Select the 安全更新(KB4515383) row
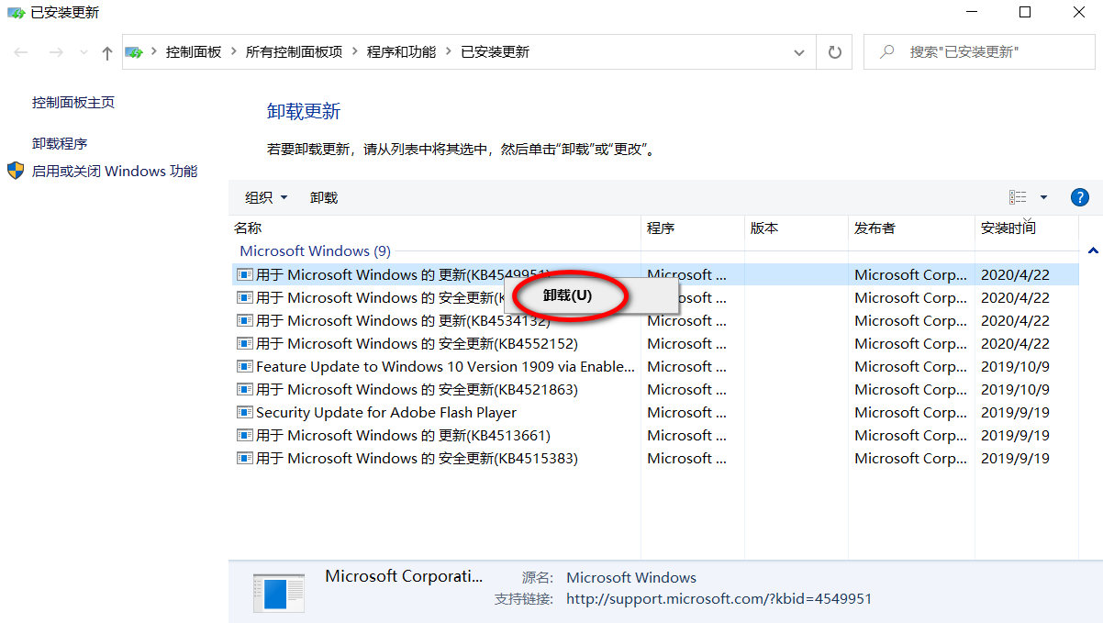Viewport: 1103px width, 623px height. [x=654, y=458]
